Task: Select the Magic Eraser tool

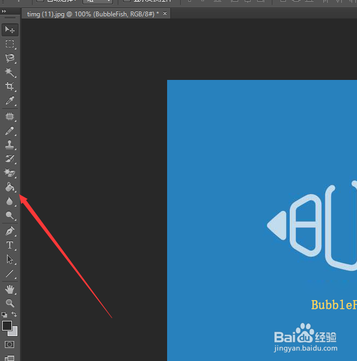Action: coord(10,173)
